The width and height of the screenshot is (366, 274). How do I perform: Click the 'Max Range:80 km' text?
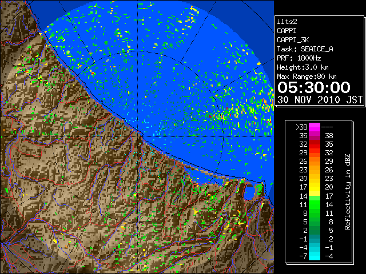click(307, 76)
